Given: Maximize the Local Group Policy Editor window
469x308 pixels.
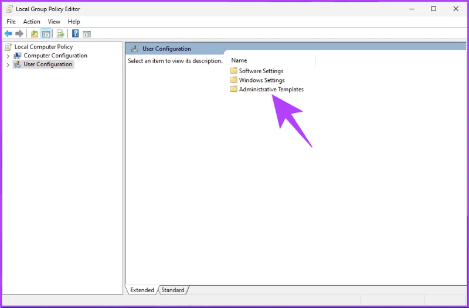Looking at the screenshot, I should [x=433, y=9].
